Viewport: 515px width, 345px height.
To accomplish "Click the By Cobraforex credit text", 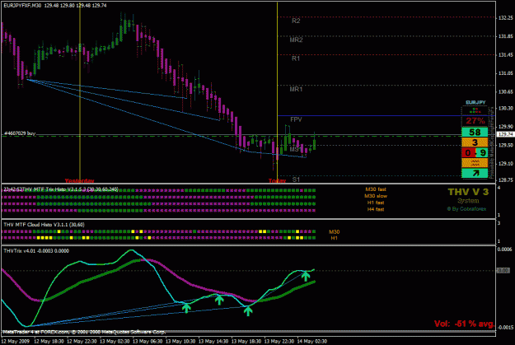I will click(466, 209).
